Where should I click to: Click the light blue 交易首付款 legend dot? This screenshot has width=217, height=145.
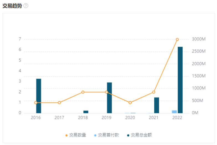click(95, 135)
